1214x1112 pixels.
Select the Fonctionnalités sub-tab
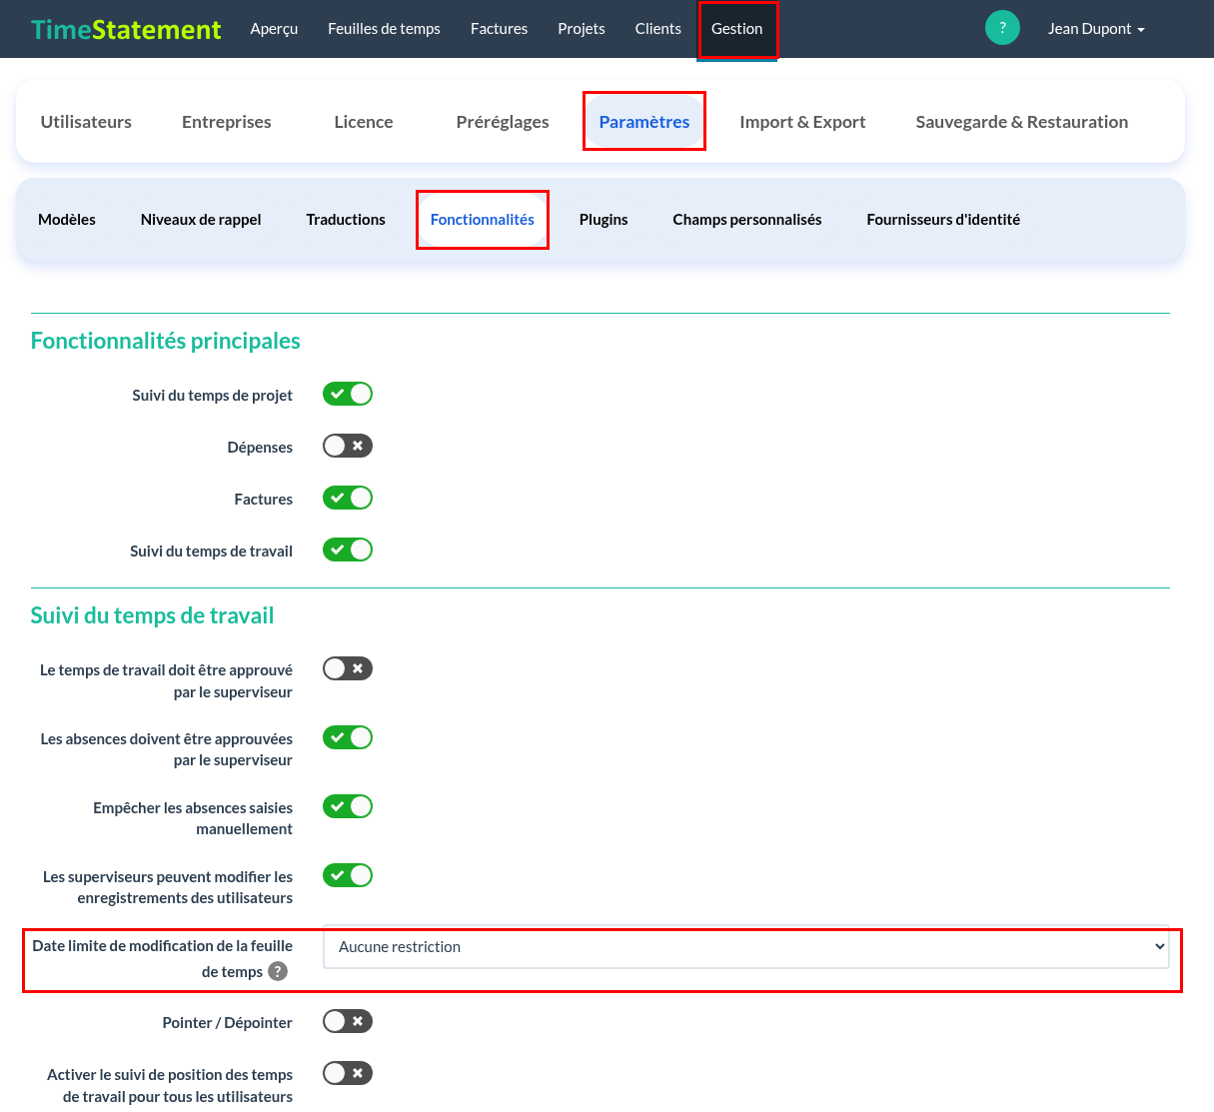click(483, 220)
